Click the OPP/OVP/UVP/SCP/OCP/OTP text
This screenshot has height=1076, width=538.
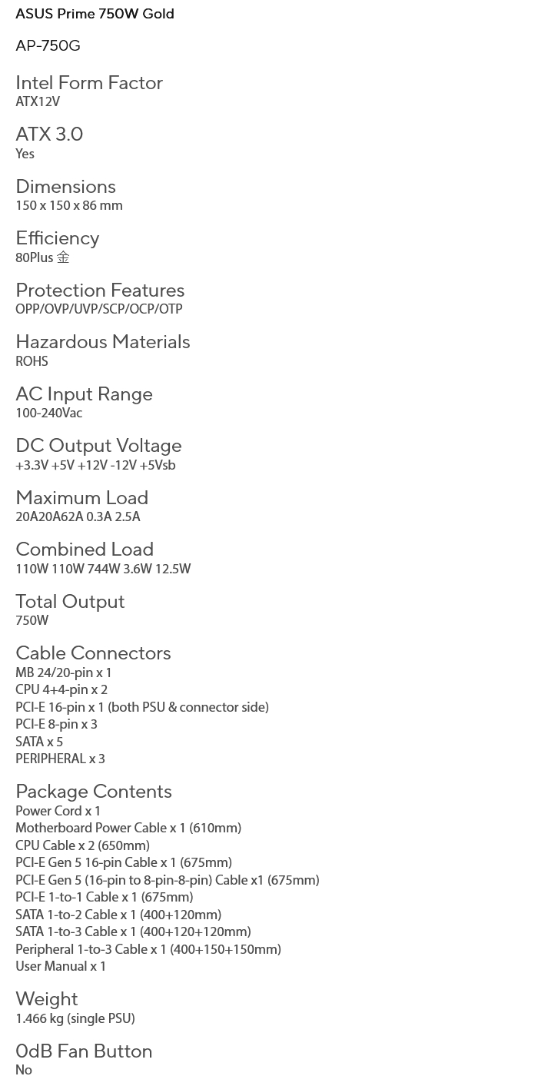(x=99, y=310)
